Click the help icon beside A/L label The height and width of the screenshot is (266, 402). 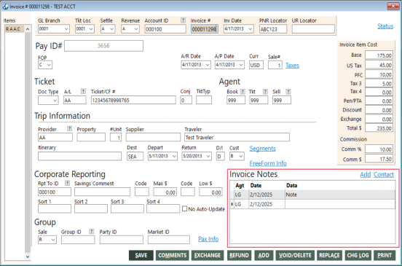83,91
